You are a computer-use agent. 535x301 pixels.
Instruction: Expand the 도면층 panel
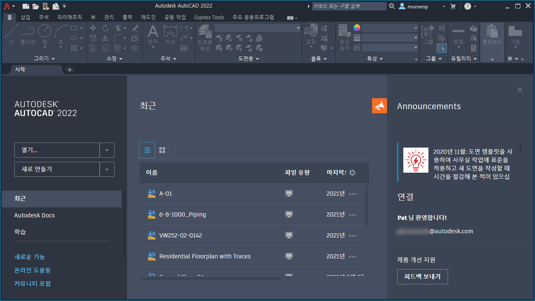click(249, 59)
